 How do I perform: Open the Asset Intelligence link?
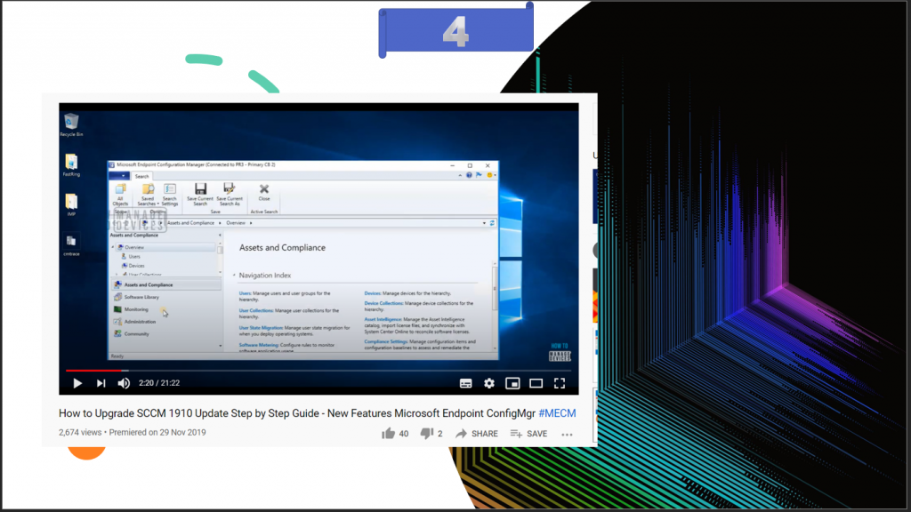tap(383, 319)
